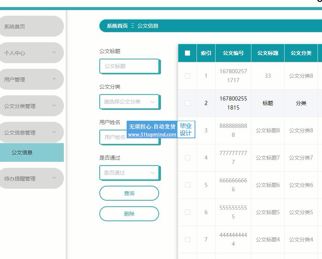The height and width of the screenshot is (259, 322).
Task: Open the 是否通过 dropdown selector
Action: tap(129, 173)
